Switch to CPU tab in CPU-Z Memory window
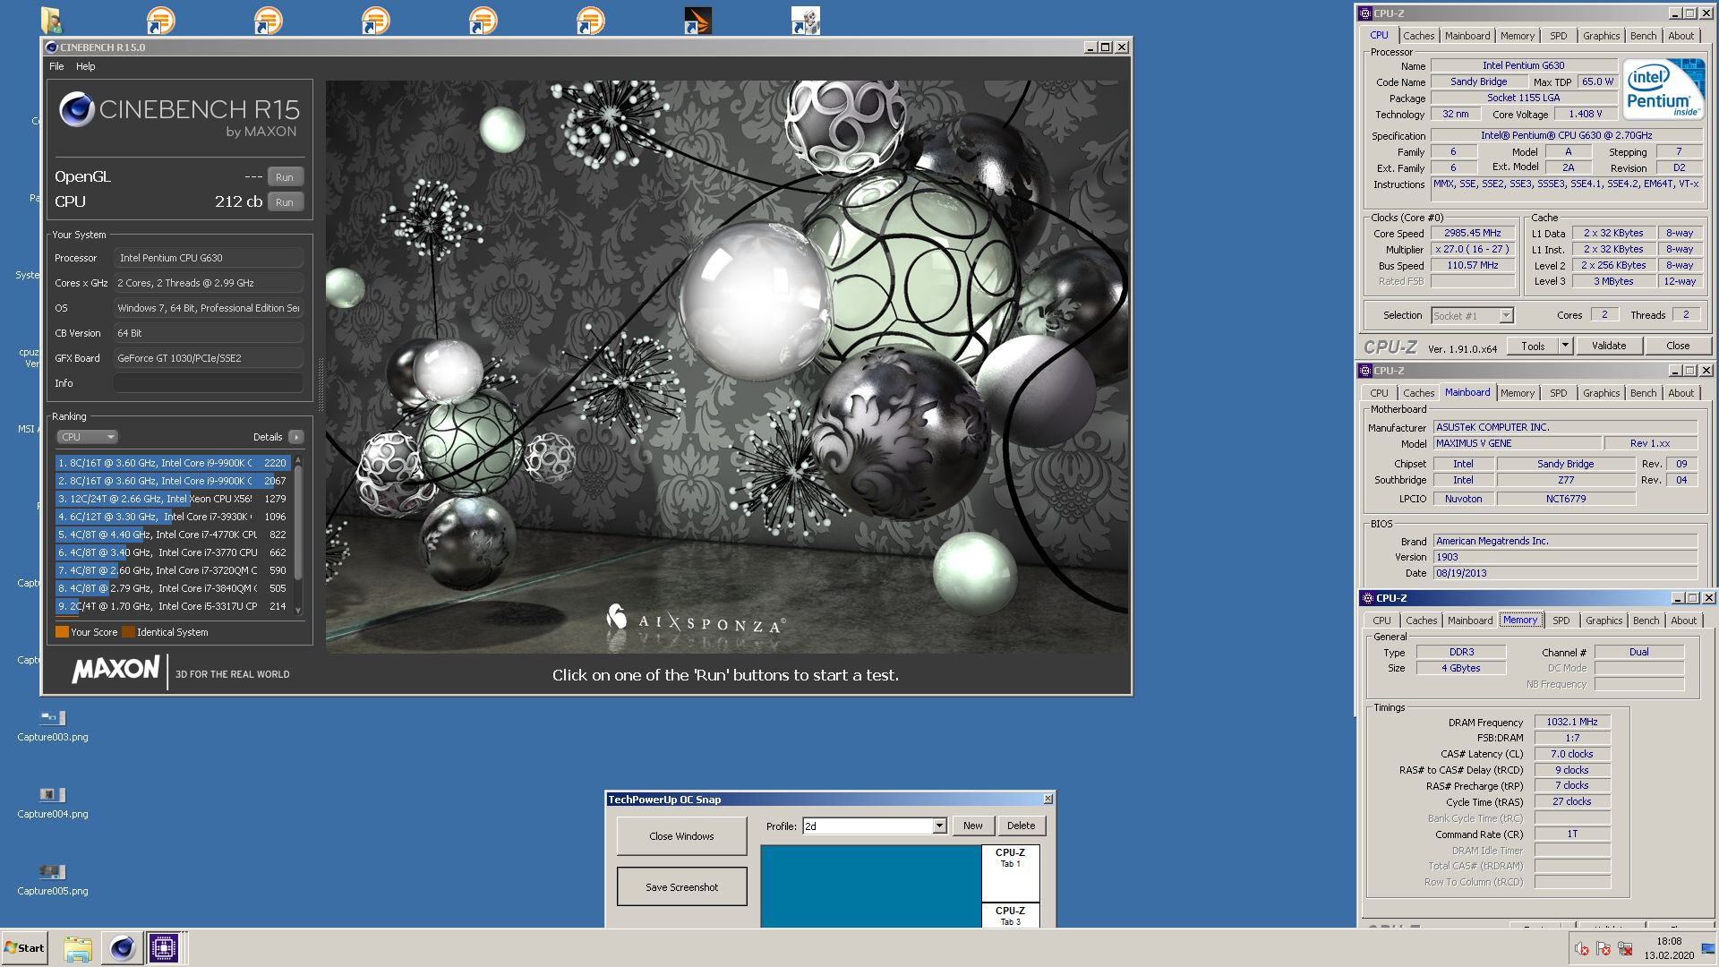Image resolution: width=1719 pixels, height=967 pixels. coord(1381,620)
